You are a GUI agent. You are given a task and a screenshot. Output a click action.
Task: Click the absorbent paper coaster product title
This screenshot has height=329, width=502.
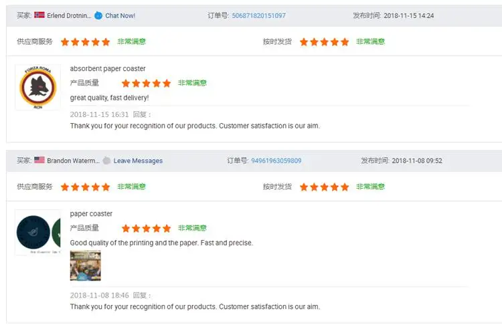tap(108, 69)
